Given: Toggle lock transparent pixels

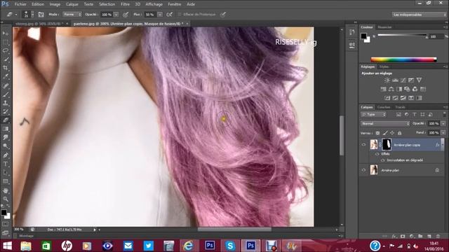Looking at the screenshot, I should tap(377, 133).
